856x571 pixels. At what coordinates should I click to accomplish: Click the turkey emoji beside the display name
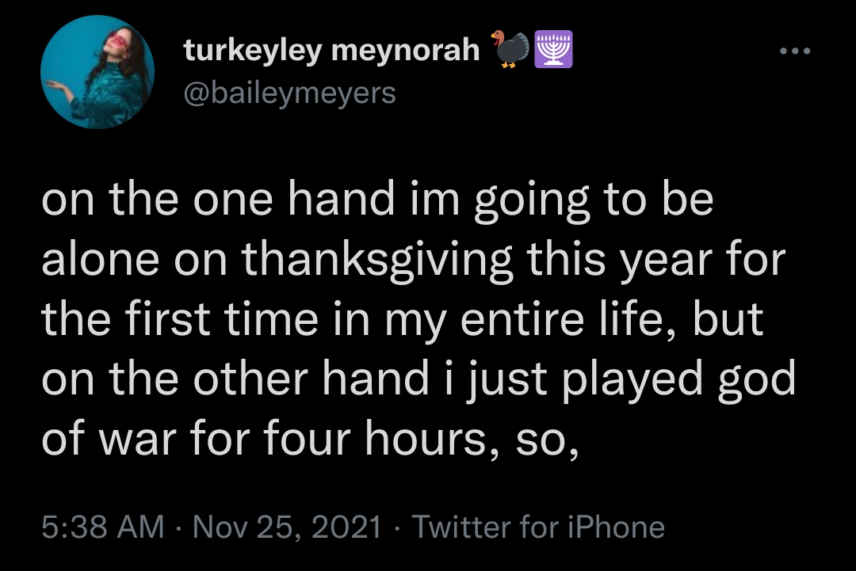pyautogui.click(x=509, y=50)
